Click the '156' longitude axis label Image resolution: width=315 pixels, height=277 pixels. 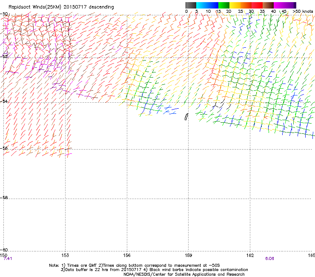(127, 255)
